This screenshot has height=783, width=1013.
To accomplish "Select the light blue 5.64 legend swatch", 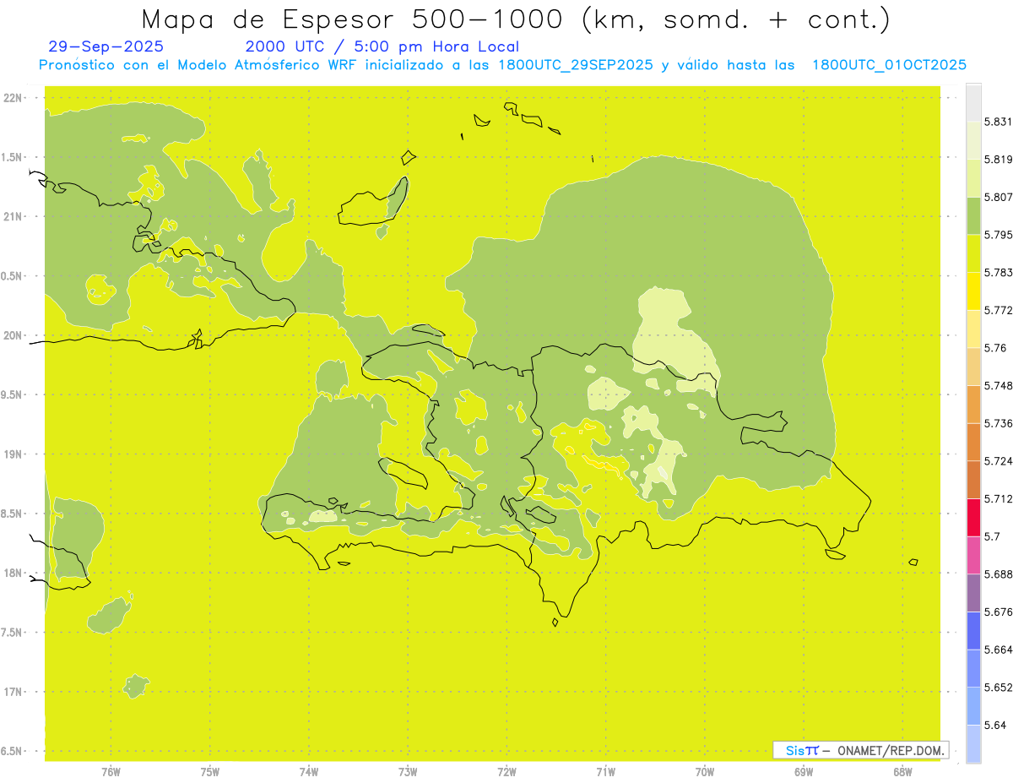I will (973, 706).
